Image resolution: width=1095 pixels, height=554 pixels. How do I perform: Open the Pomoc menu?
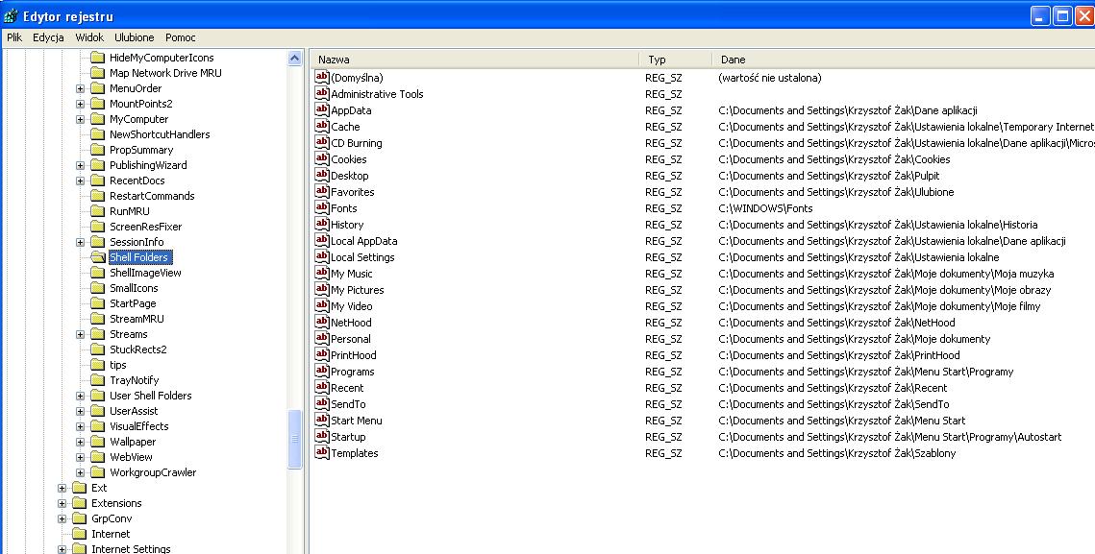click(x=180, y=37)
